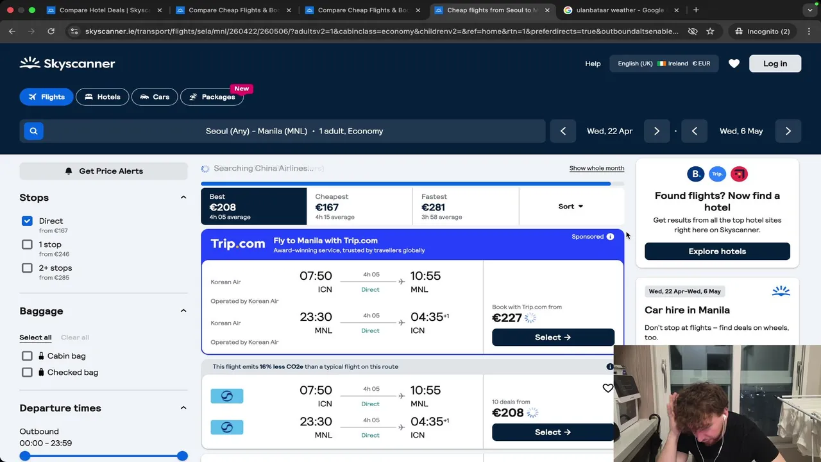Click the Sponsored info icon

(610, 237)
